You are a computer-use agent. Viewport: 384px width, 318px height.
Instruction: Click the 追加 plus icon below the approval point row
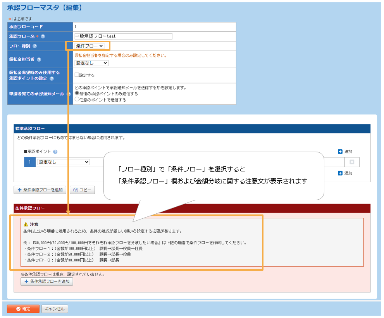tap(340, 173)
